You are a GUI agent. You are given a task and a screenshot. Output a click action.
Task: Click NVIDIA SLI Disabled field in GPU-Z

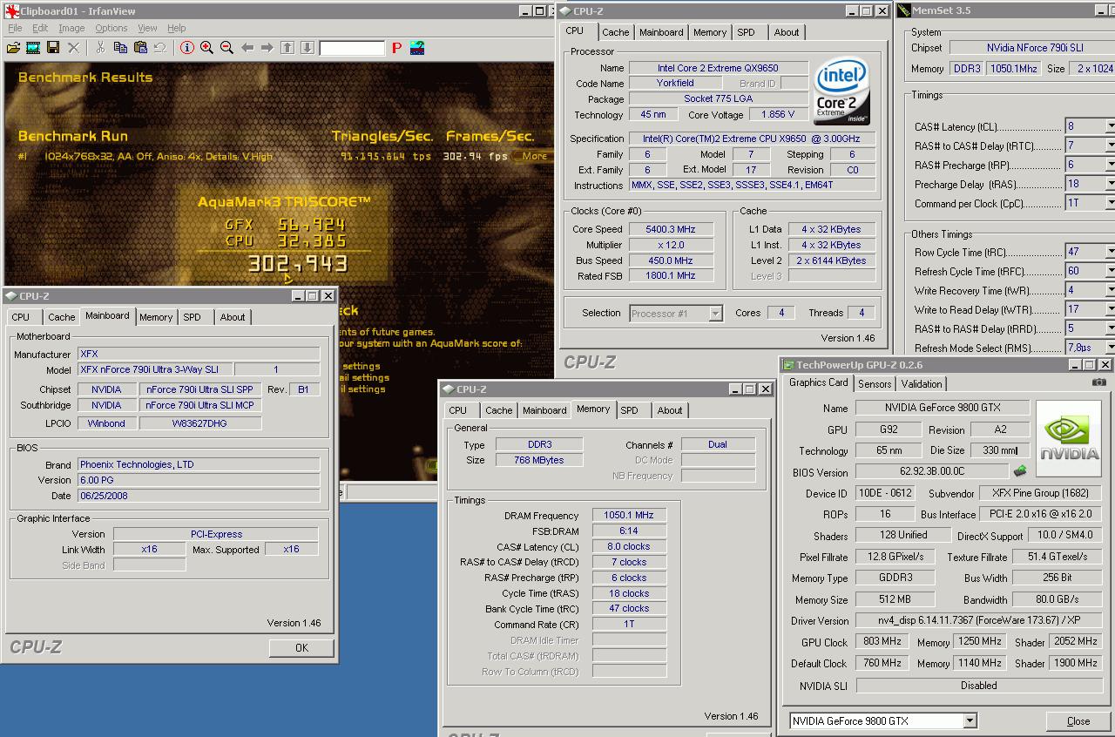pos(979,686)
